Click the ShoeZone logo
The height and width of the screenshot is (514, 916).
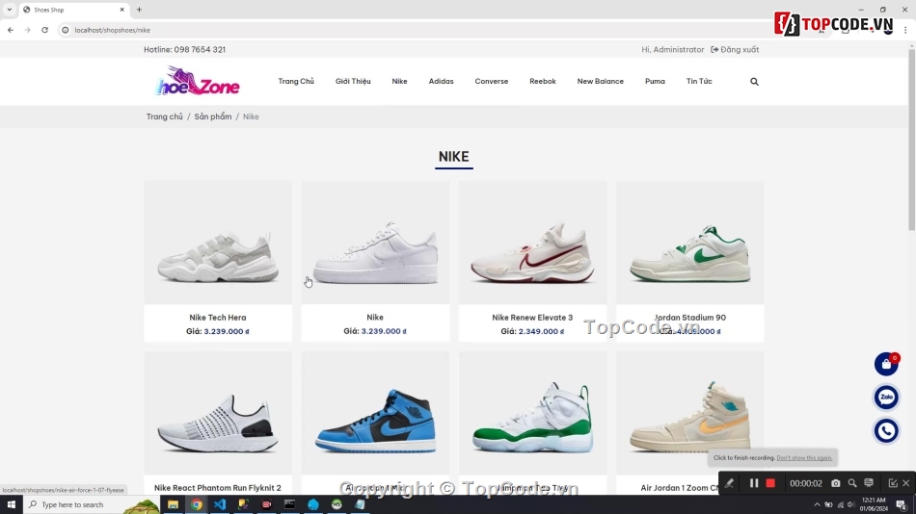pyautogui.click(x=198, y=82)
